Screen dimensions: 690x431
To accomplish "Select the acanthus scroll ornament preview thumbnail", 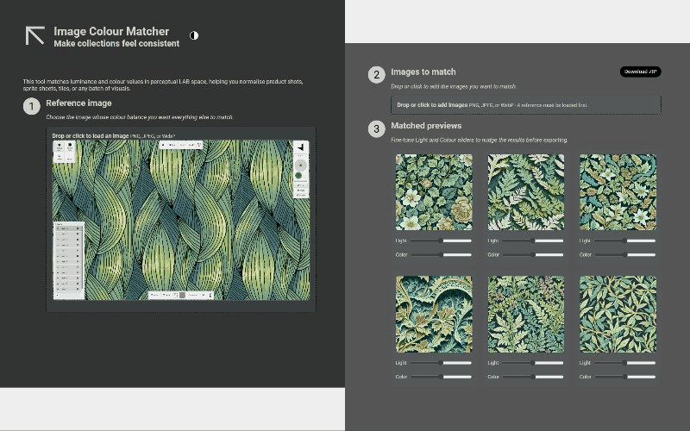I will click(434, 314).
